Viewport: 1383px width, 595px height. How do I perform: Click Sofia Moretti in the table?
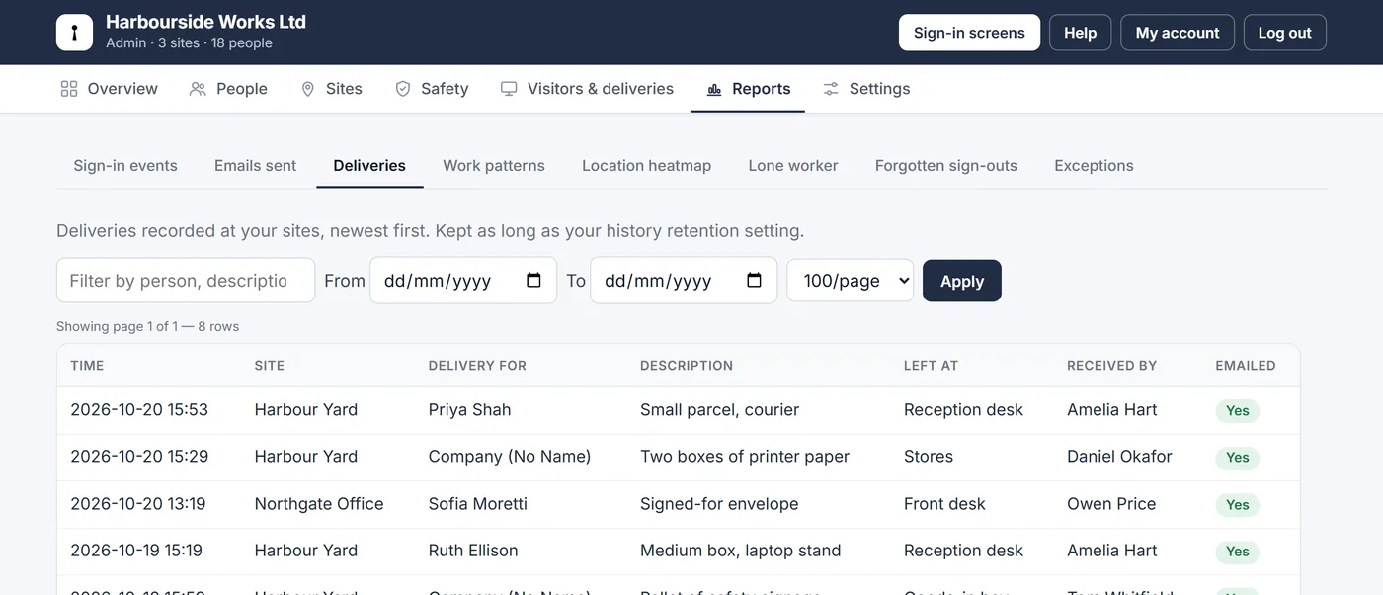[x=477, y=504]
